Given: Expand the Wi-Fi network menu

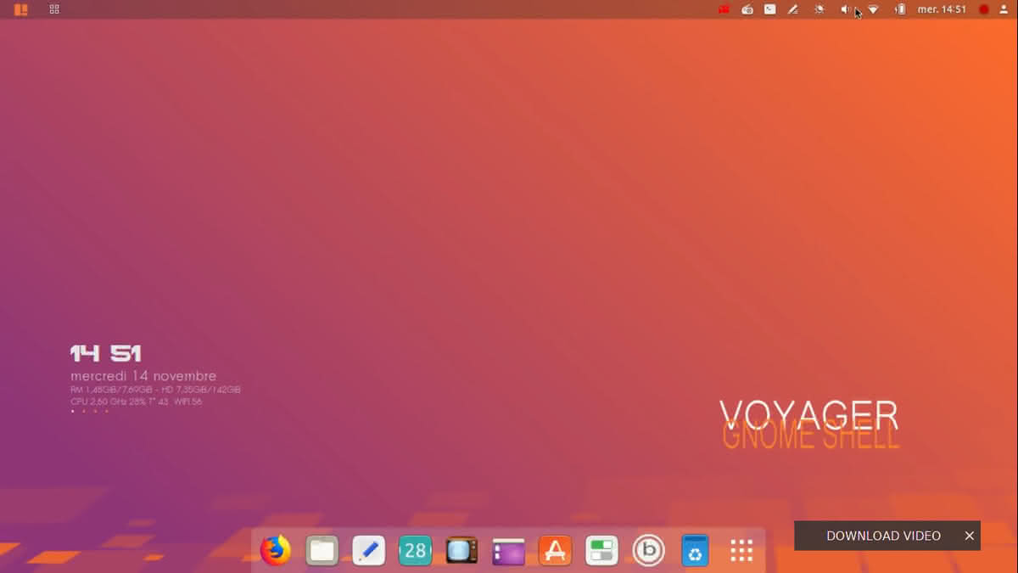Looking at the screenshot, I should [x=873, y=9].
